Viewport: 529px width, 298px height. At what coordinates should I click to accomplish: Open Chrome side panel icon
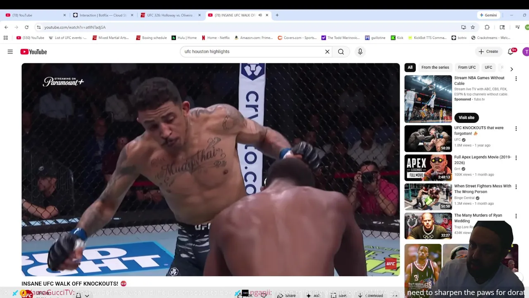coord(502,27)
